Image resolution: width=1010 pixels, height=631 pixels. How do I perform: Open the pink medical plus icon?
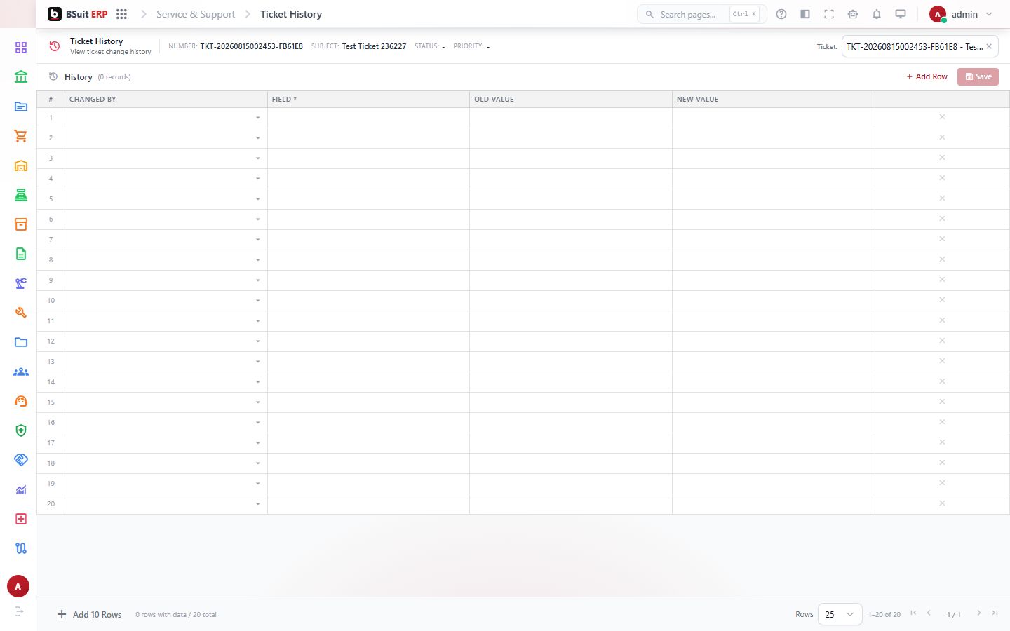coord(21,519)
